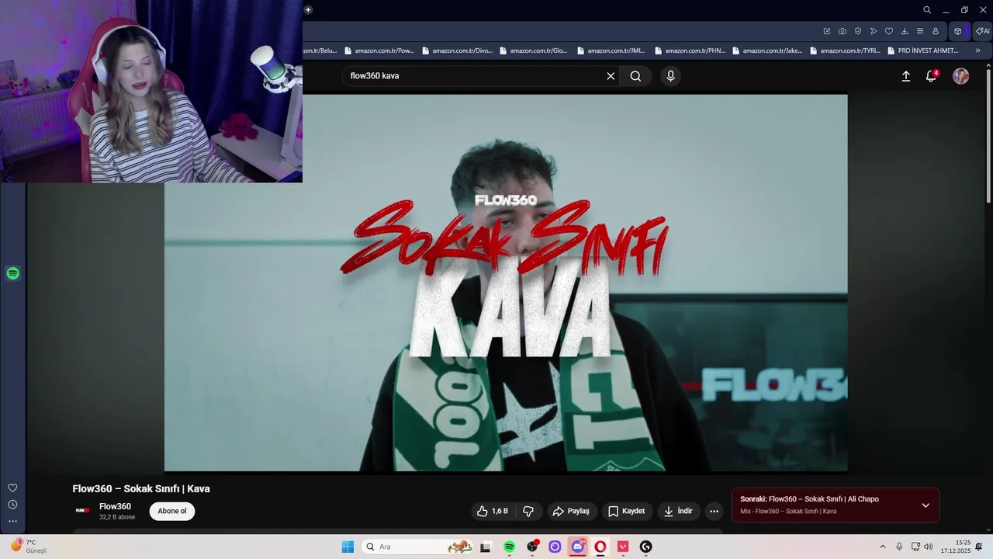Save video with the Kaydet button
Viewport: 993px width, 559px height.
(627, 511)
